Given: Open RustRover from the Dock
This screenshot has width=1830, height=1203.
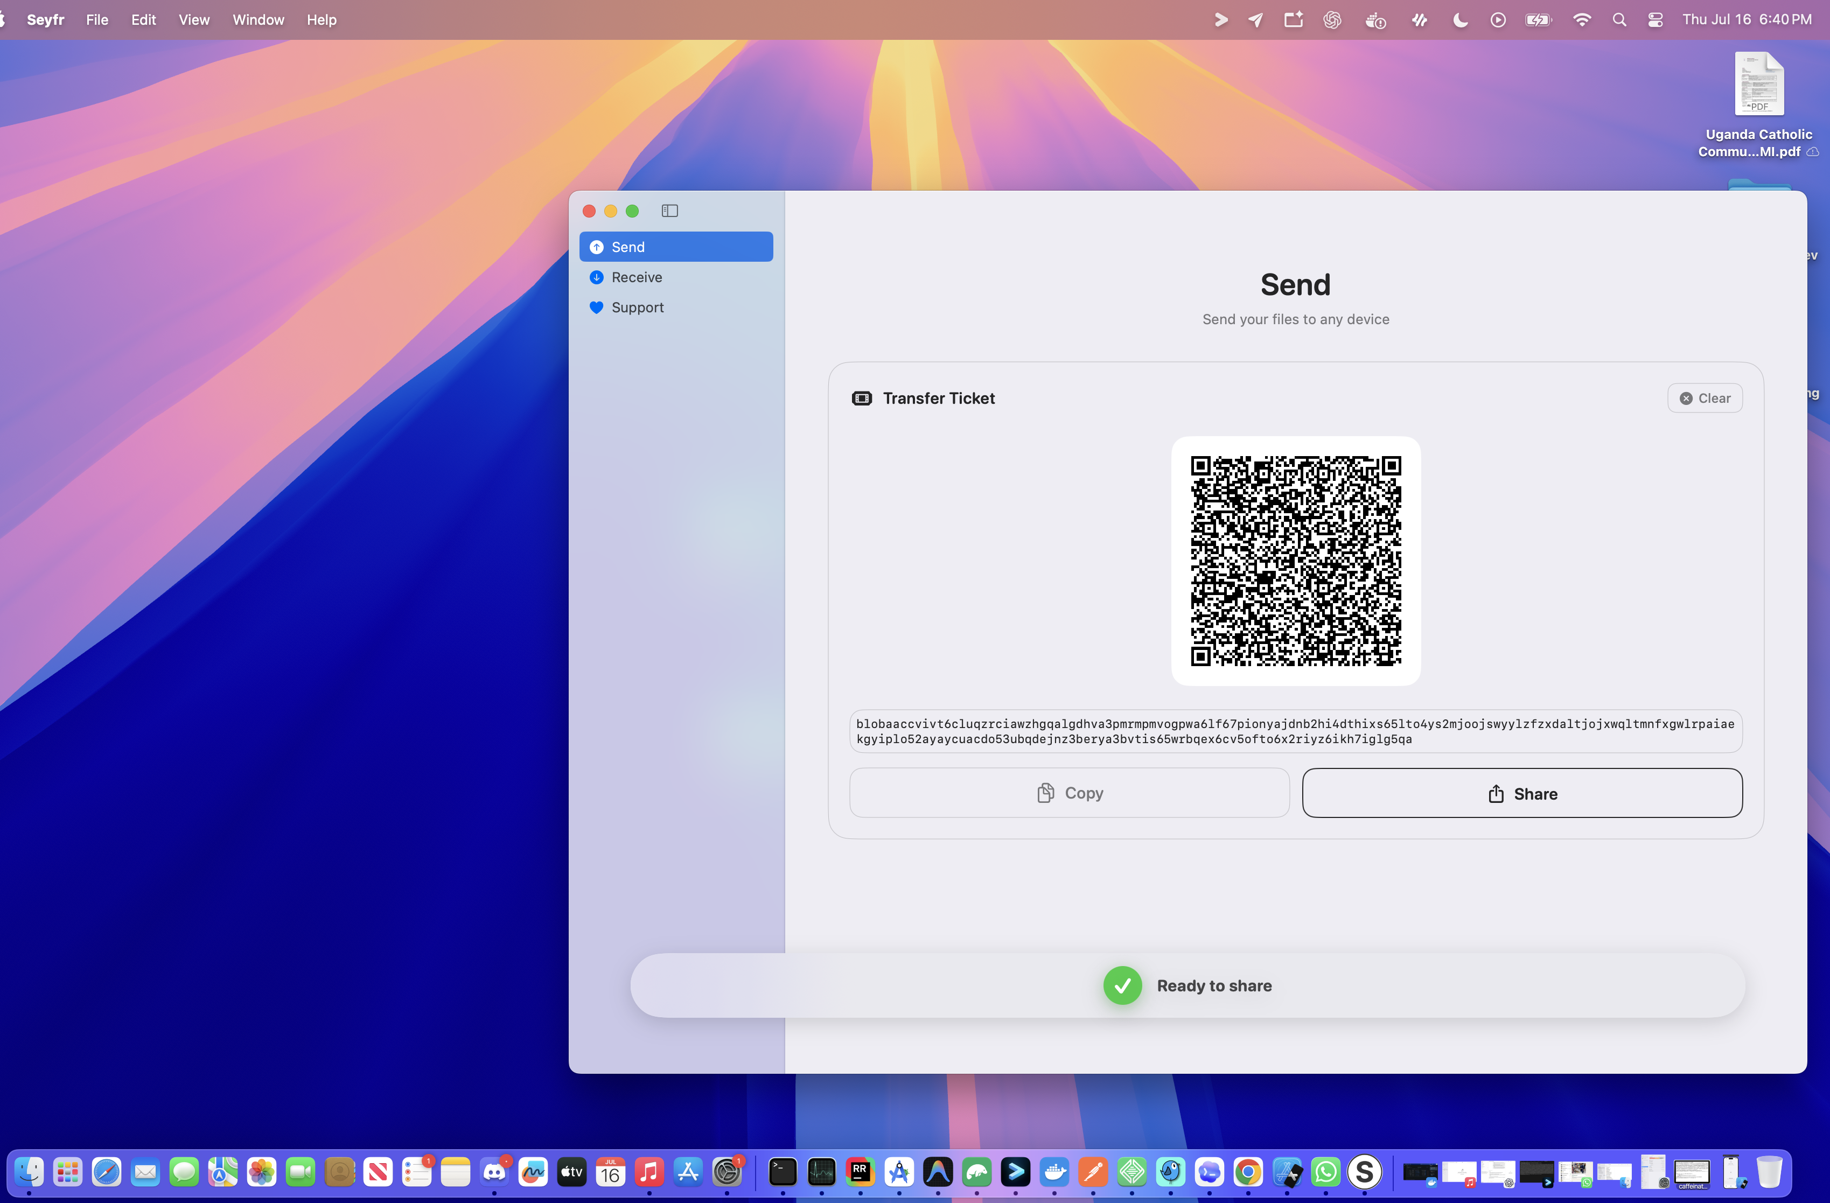Looking at the screenshot, I should click(860, 1171).
